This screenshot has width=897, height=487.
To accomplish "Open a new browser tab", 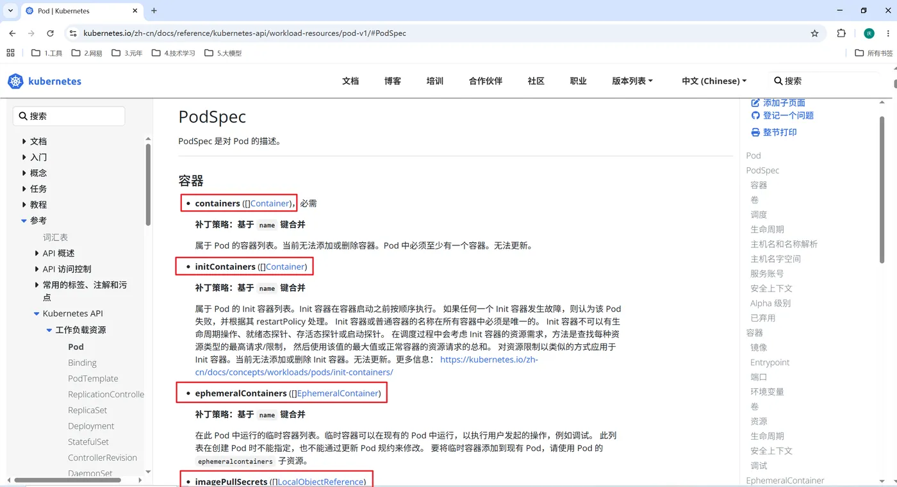I will pos(154,11).
